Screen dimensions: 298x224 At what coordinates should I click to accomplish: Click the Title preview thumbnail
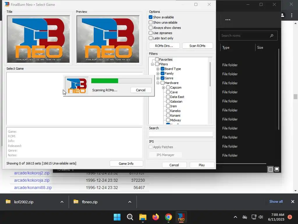click(38, 39)
